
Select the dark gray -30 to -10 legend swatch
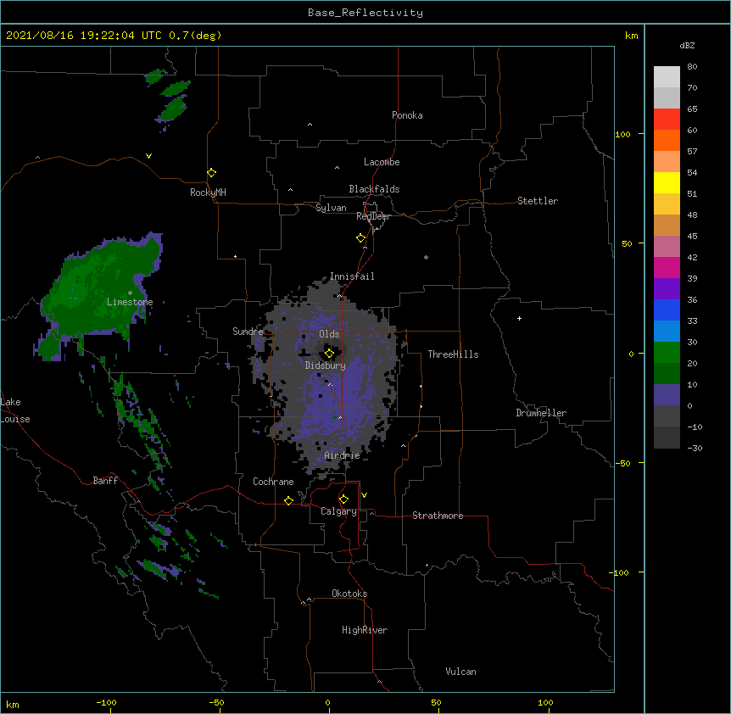tap(667, 438)
